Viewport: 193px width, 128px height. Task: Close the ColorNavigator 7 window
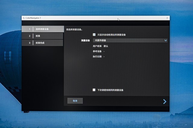point(167,18)
